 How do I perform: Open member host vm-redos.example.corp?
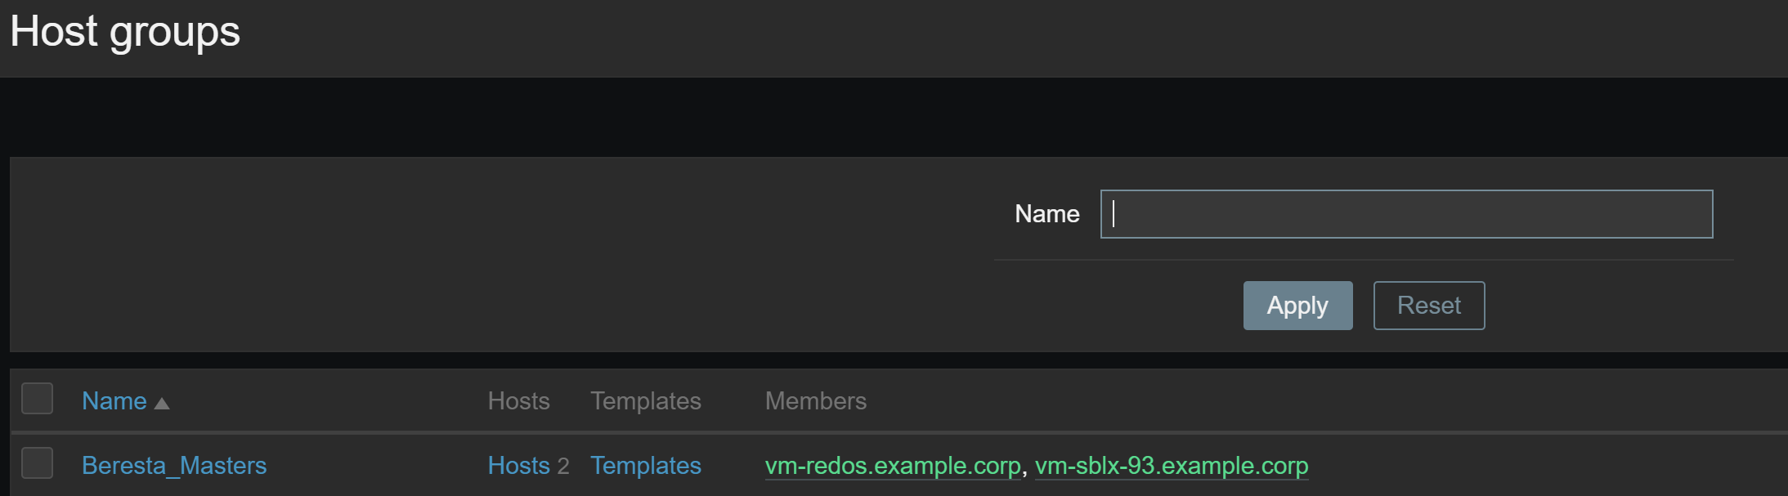tap(893, 465)
